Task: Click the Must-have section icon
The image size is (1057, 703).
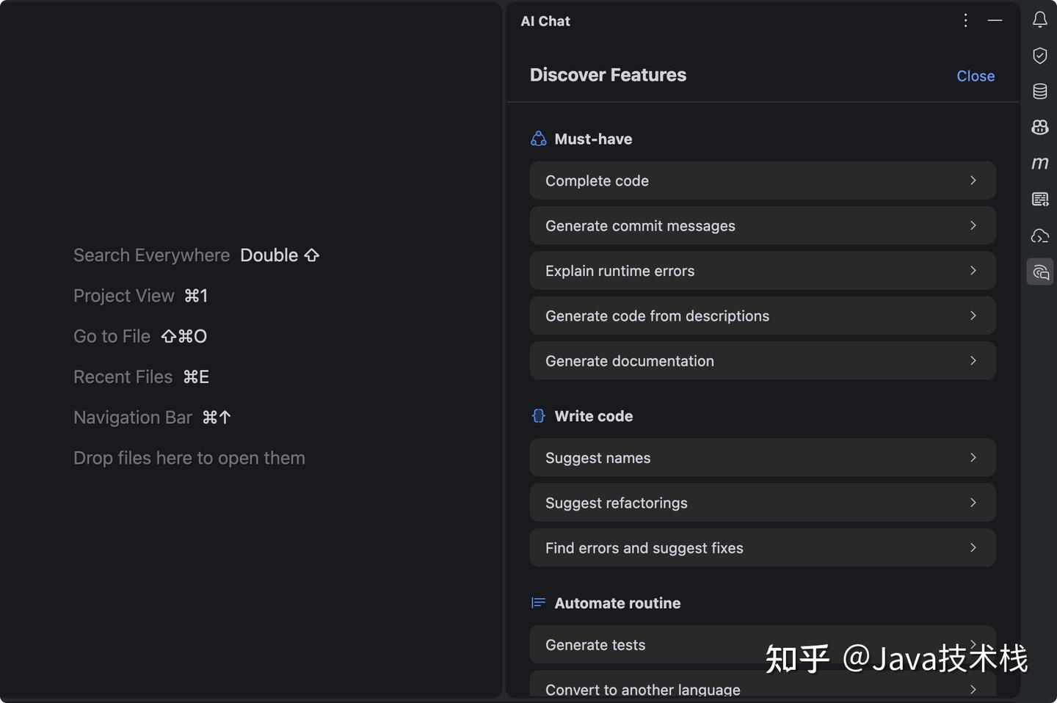Action: [x=538, y=139]
